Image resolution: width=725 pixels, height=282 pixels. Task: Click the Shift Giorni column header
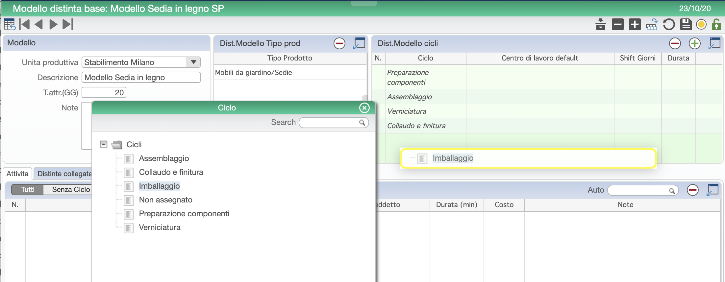[x=637, y=58]
